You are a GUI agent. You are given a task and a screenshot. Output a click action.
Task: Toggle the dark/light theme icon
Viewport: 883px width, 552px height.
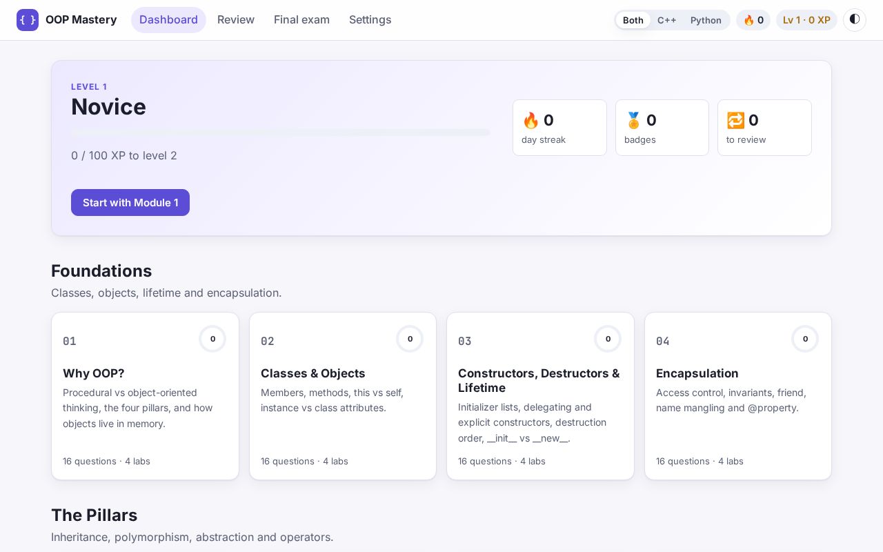point(855,19)
